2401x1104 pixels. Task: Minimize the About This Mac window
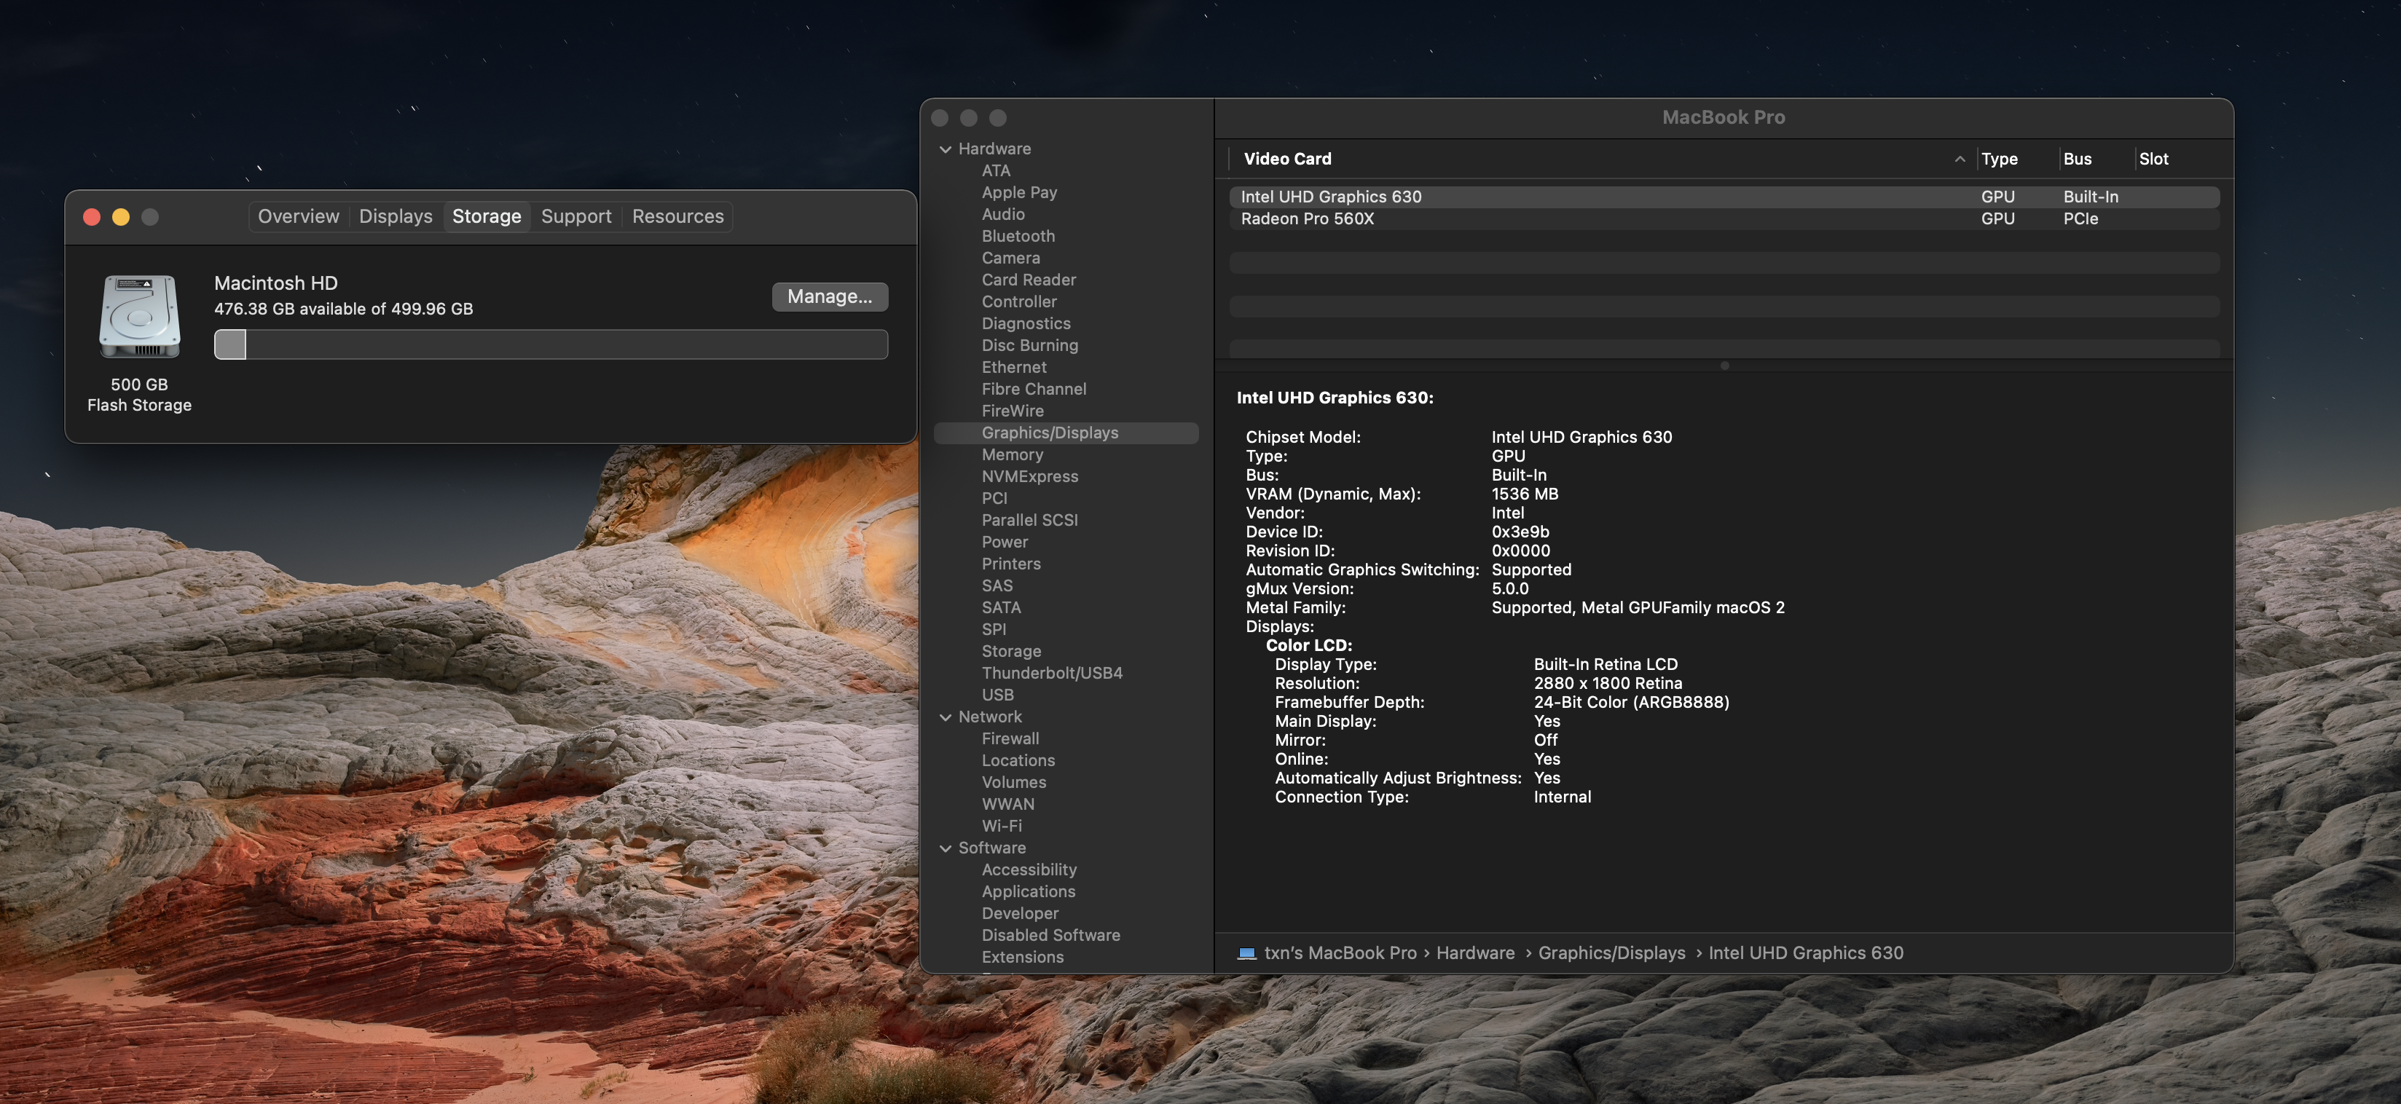pos(120,217)
